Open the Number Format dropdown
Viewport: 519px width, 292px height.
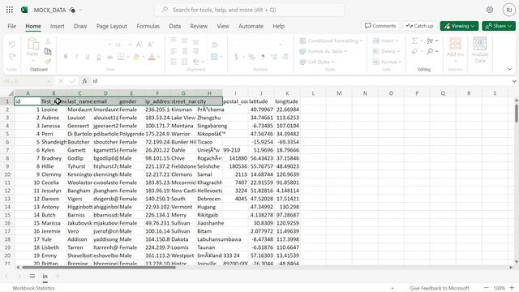click(x=280, y=45)
